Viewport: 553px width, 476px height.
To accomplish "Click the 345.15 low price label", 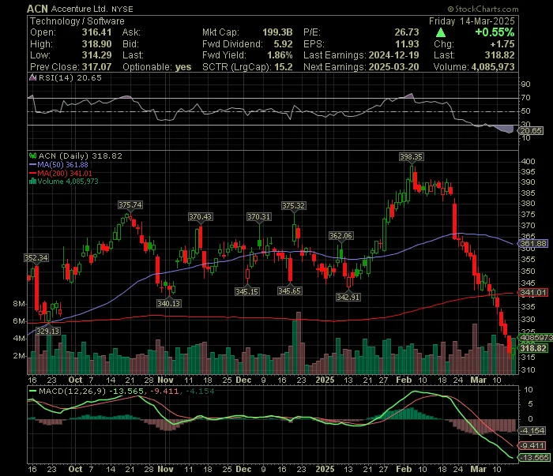I will point(246,291).
